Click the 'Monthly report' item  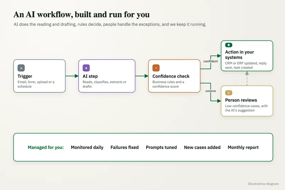coord(243,148)
